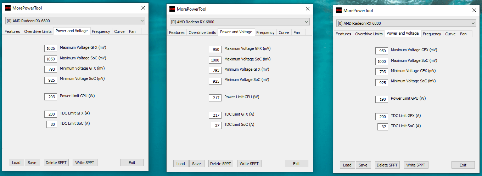Click TDC Limit GFX field in right window

click(x=382, y=117)
